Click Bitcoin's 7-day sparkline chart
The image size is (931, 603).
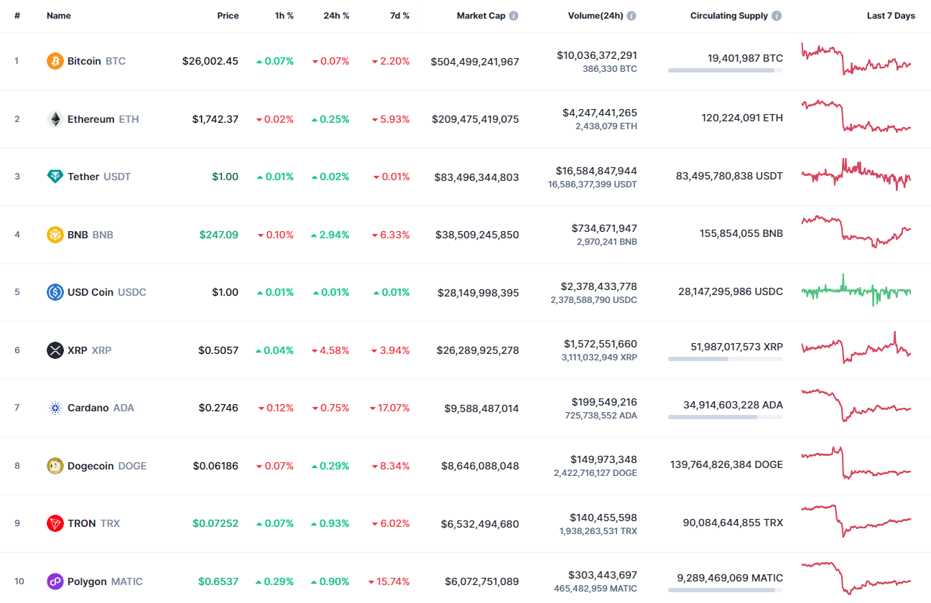(855, 60)
